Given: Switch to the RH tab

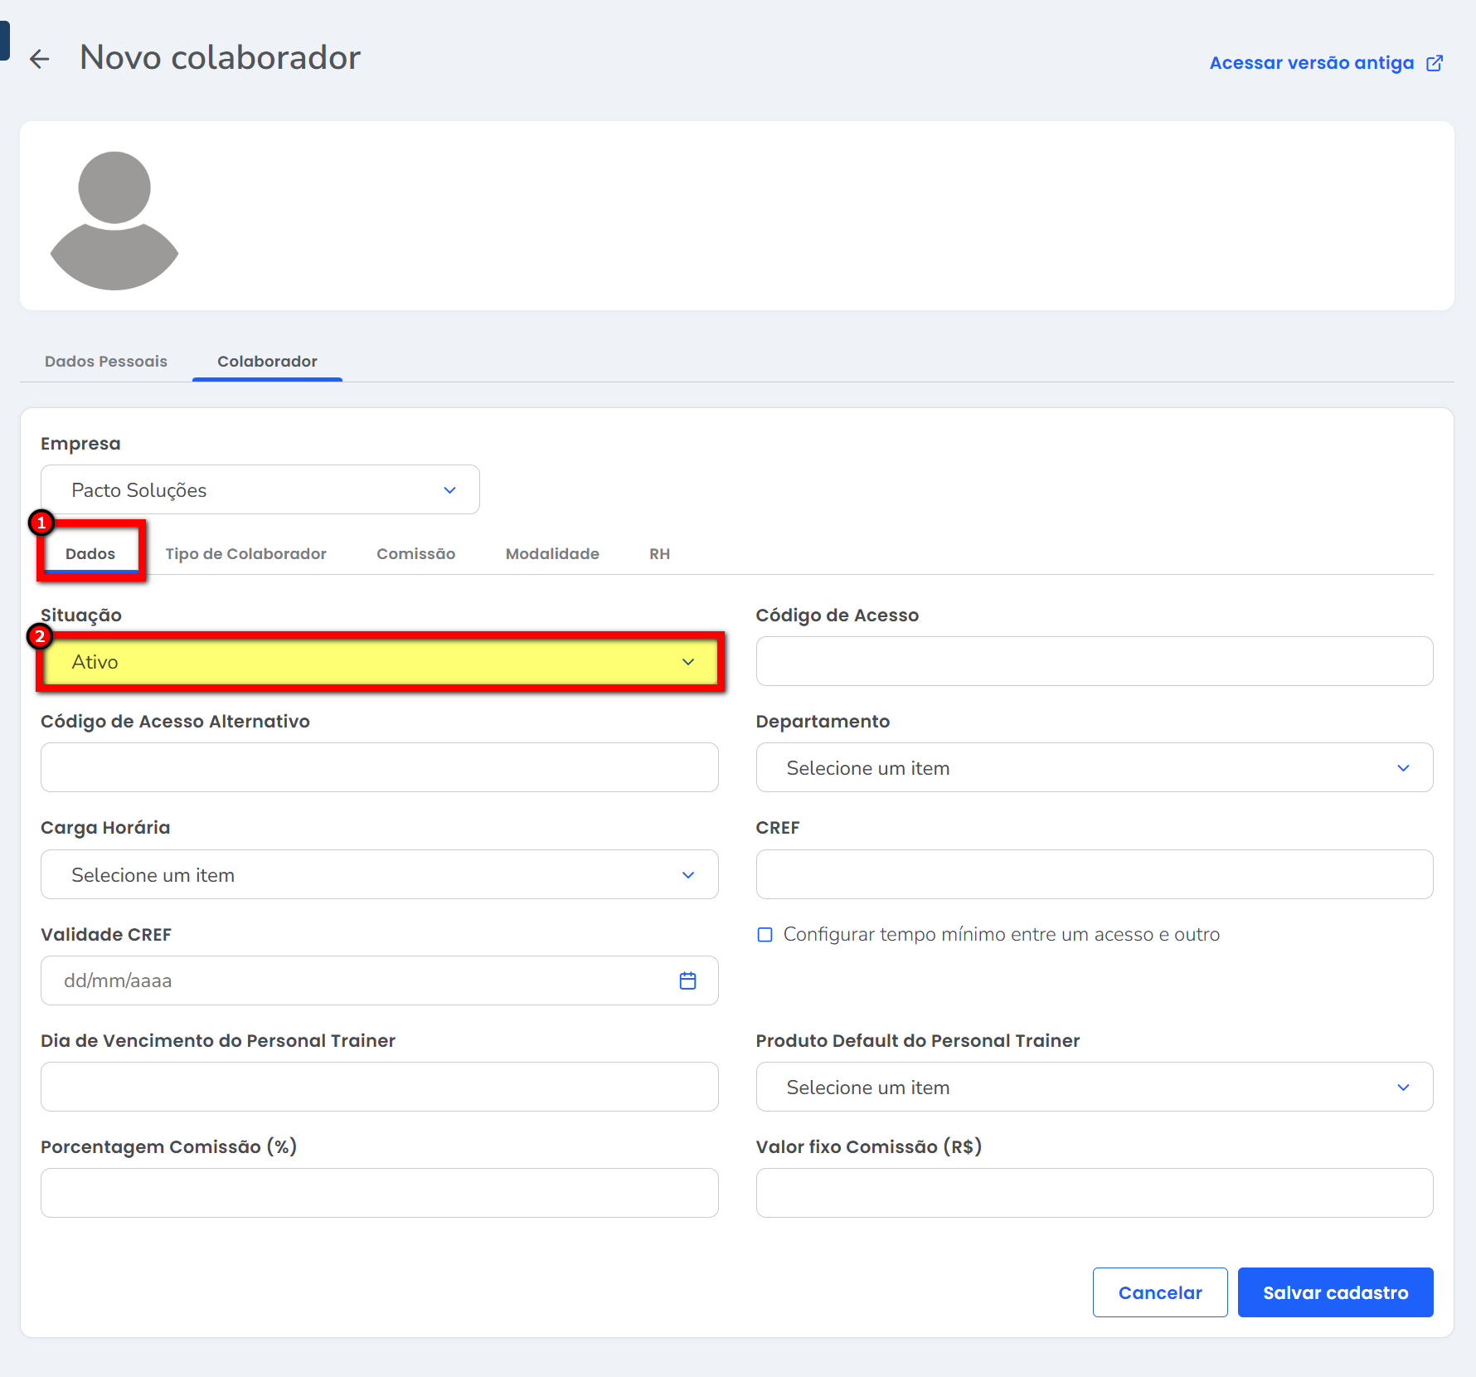Looking at the screenshot, I should tap(659, 554).
